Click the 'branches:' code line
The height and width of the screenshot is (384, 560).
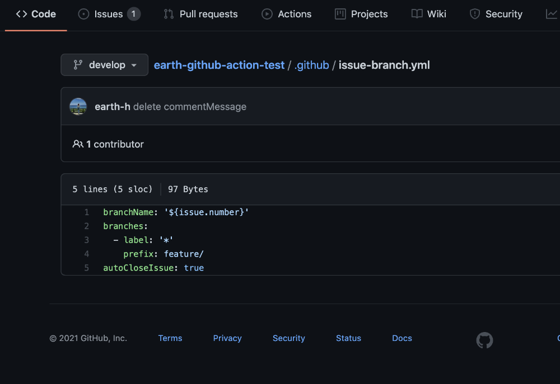tap(125, 226)
